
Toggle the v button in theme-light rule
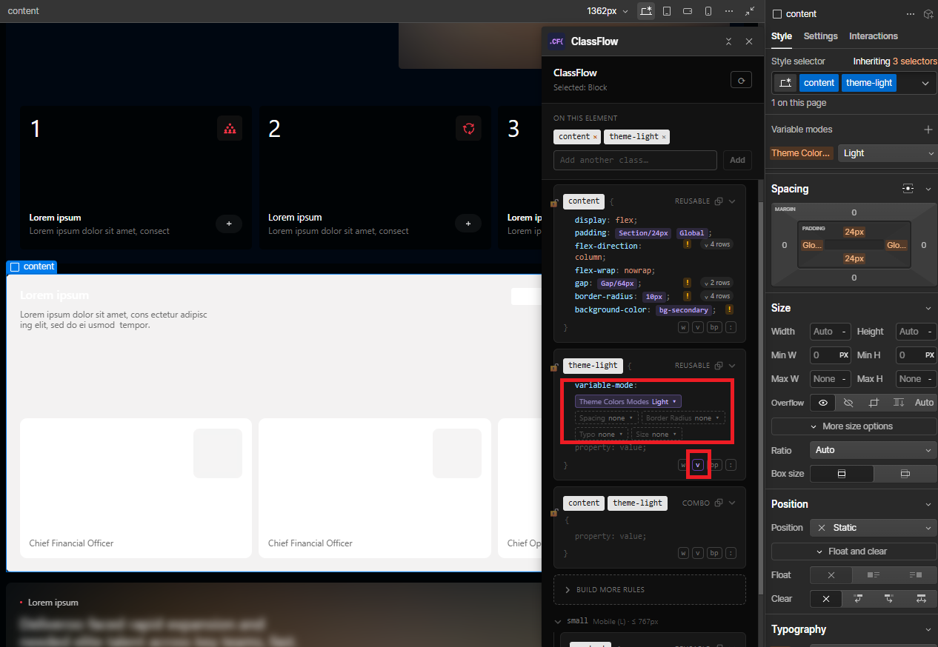(x=698, y=465)
